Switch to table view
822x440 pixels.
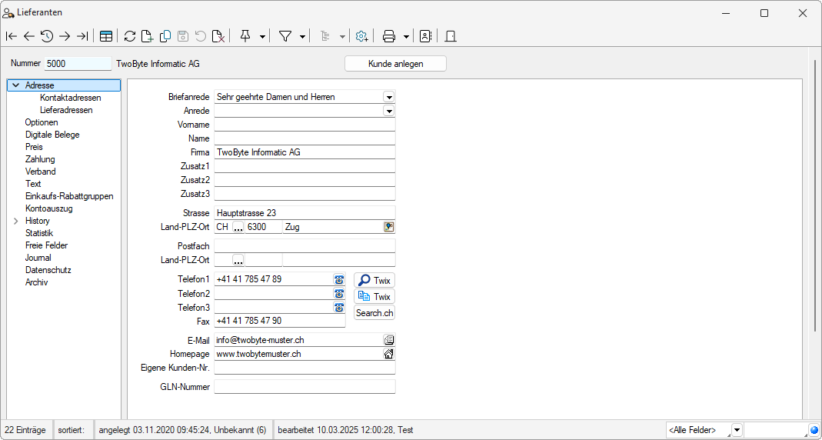pos(106,36)
